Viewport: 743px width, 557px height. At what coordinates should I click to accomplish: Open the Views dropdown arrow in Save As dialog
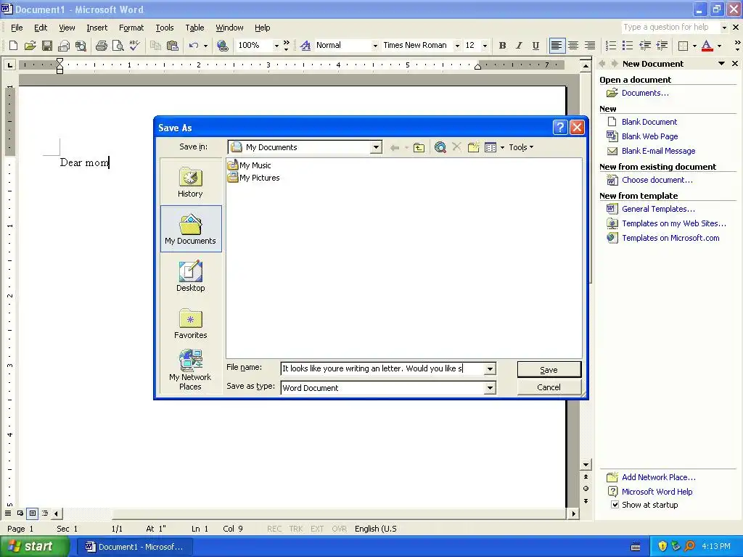[502, 147]
